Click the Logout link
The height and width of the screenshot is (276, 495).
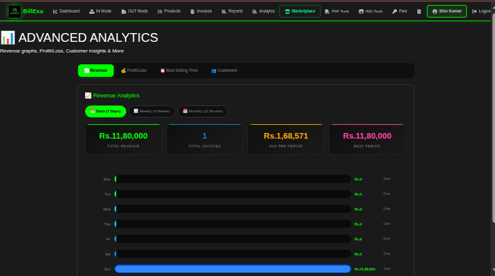[x=482, y=11]
